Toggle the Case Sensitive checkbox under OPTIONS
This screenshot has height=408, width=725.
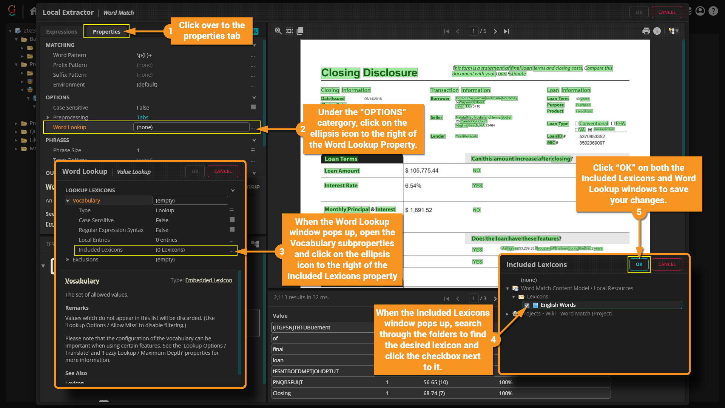(x=253, y=107)
